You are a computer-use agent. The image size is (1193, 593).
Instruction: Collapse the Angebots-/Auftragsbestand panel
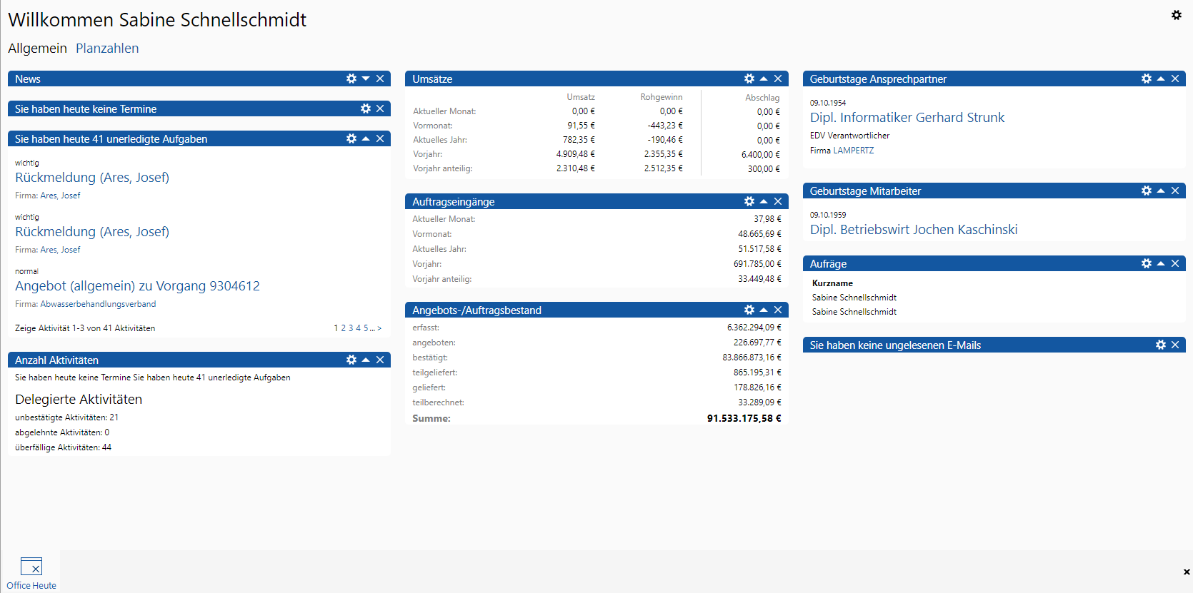[764, 310]
